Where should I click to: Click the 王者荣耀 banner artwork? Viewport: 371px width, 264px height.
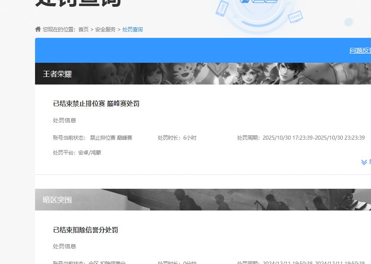tap(242, 74)
